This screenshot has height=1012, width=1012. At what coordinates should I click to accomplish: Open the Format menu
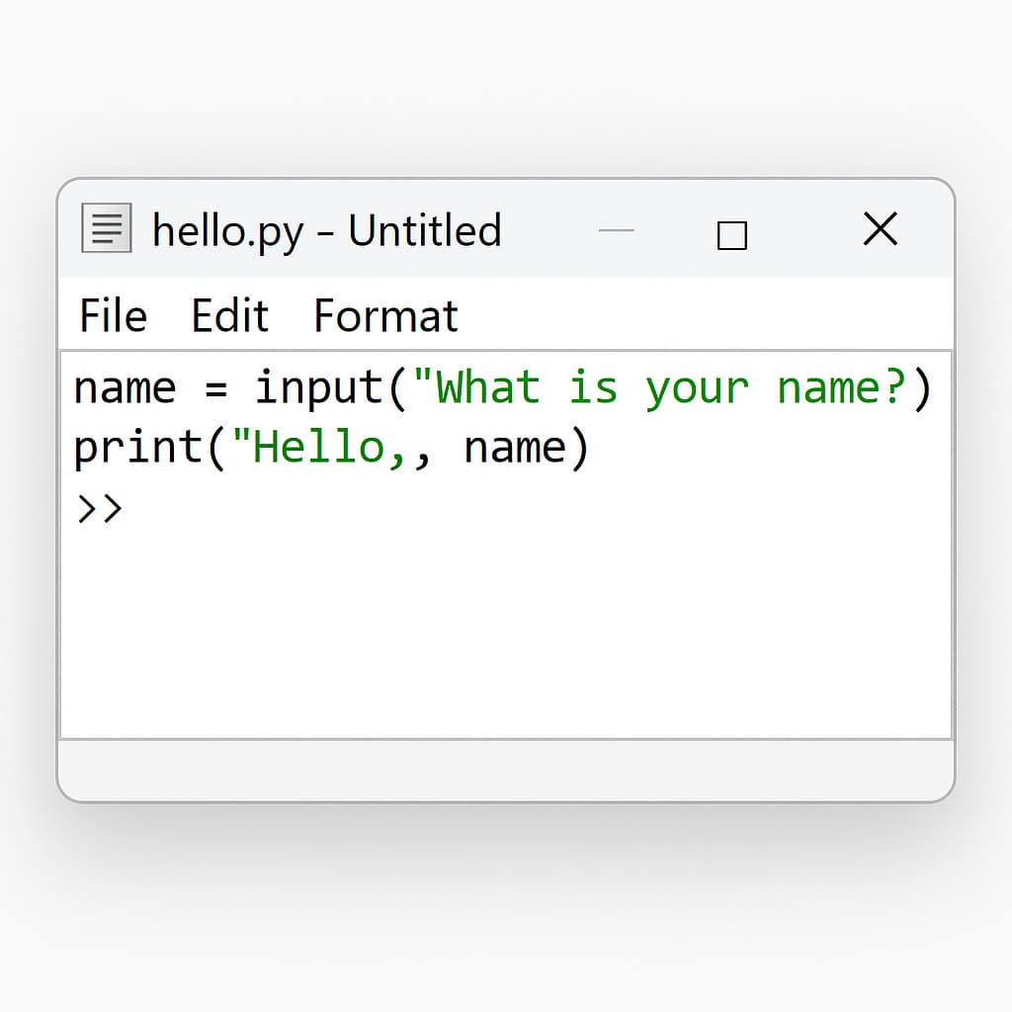coord(385,316)
